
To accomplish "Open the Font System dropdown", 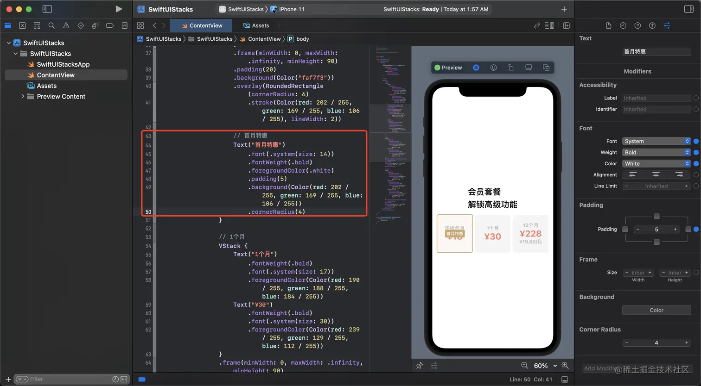I will (x=656, y=141).
